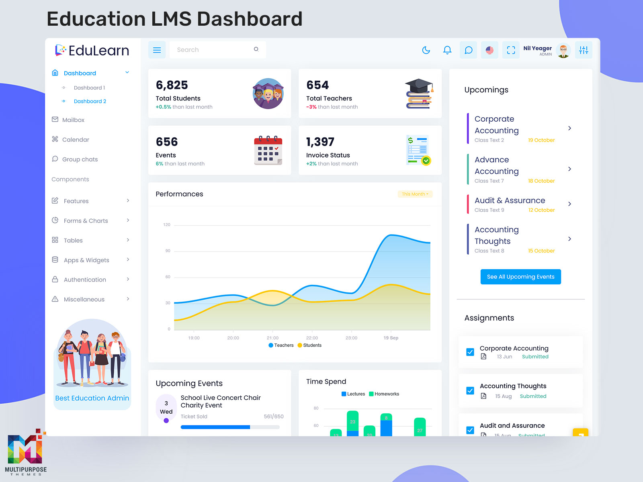
Task: Open Audit & Assurance upcoming item chevron
Action: [x=569, y=204]
